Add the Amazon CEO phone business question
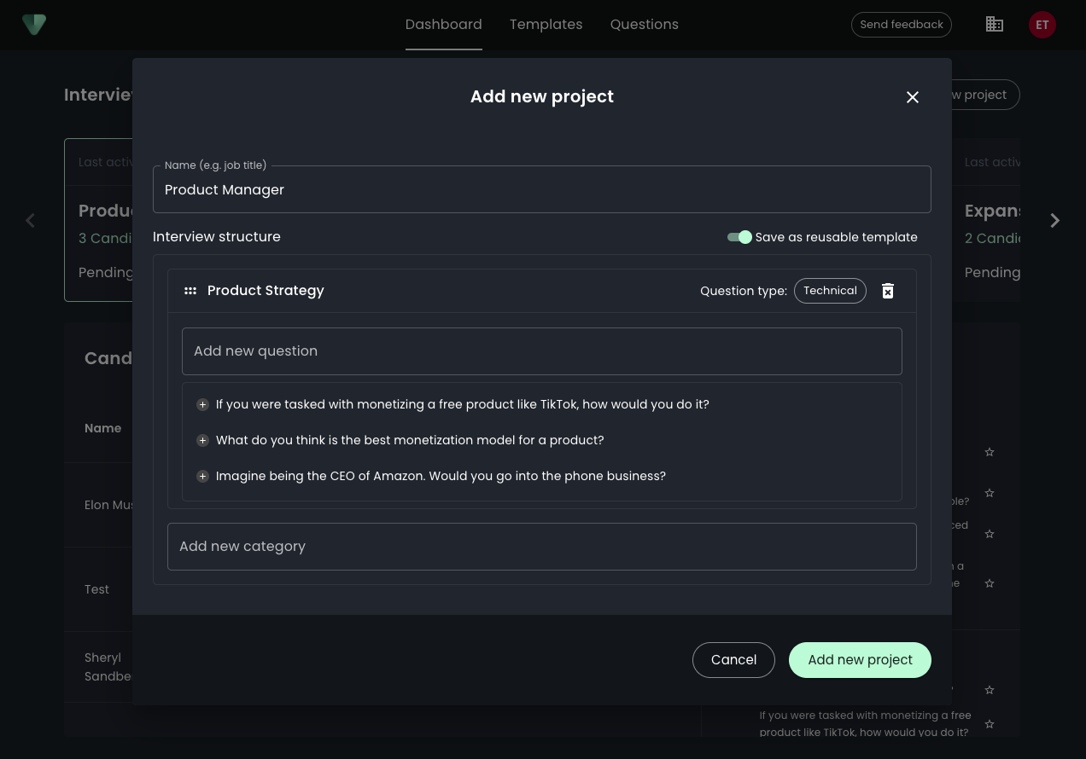Viewport: 1086px width, 759px height. point(202,476)
